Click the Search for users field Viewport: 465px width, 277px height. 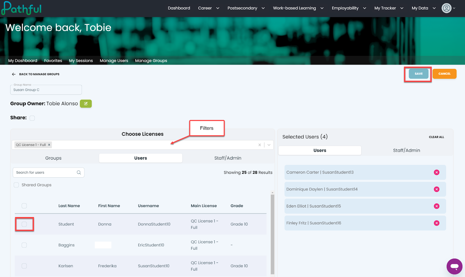point(49,172)
